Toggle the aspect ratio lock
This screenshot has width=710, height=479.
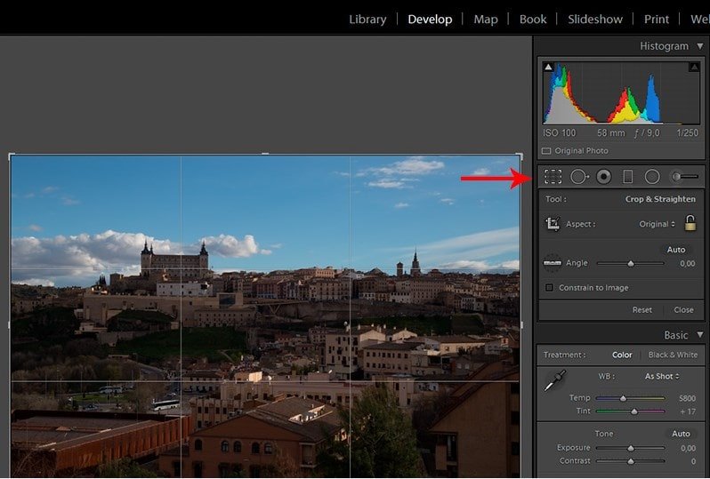tap(690, 224)
